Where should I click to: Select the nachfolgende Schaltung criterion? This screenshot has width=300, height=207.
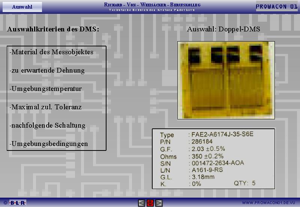(x=48, y=125)
